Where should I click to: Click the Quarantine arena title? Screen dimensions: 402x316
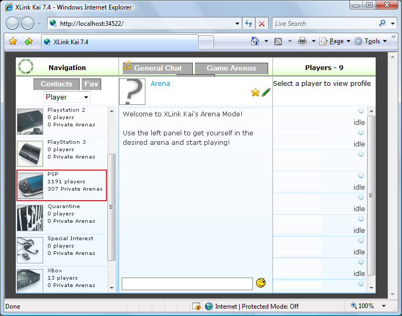(64, 206)
